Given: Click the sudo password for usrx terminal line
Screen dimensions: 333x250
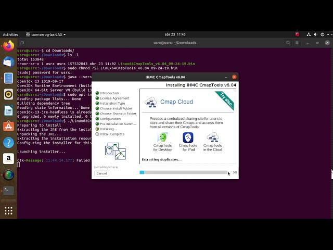Looking at the screenshot, I should (x=45, y=72).
